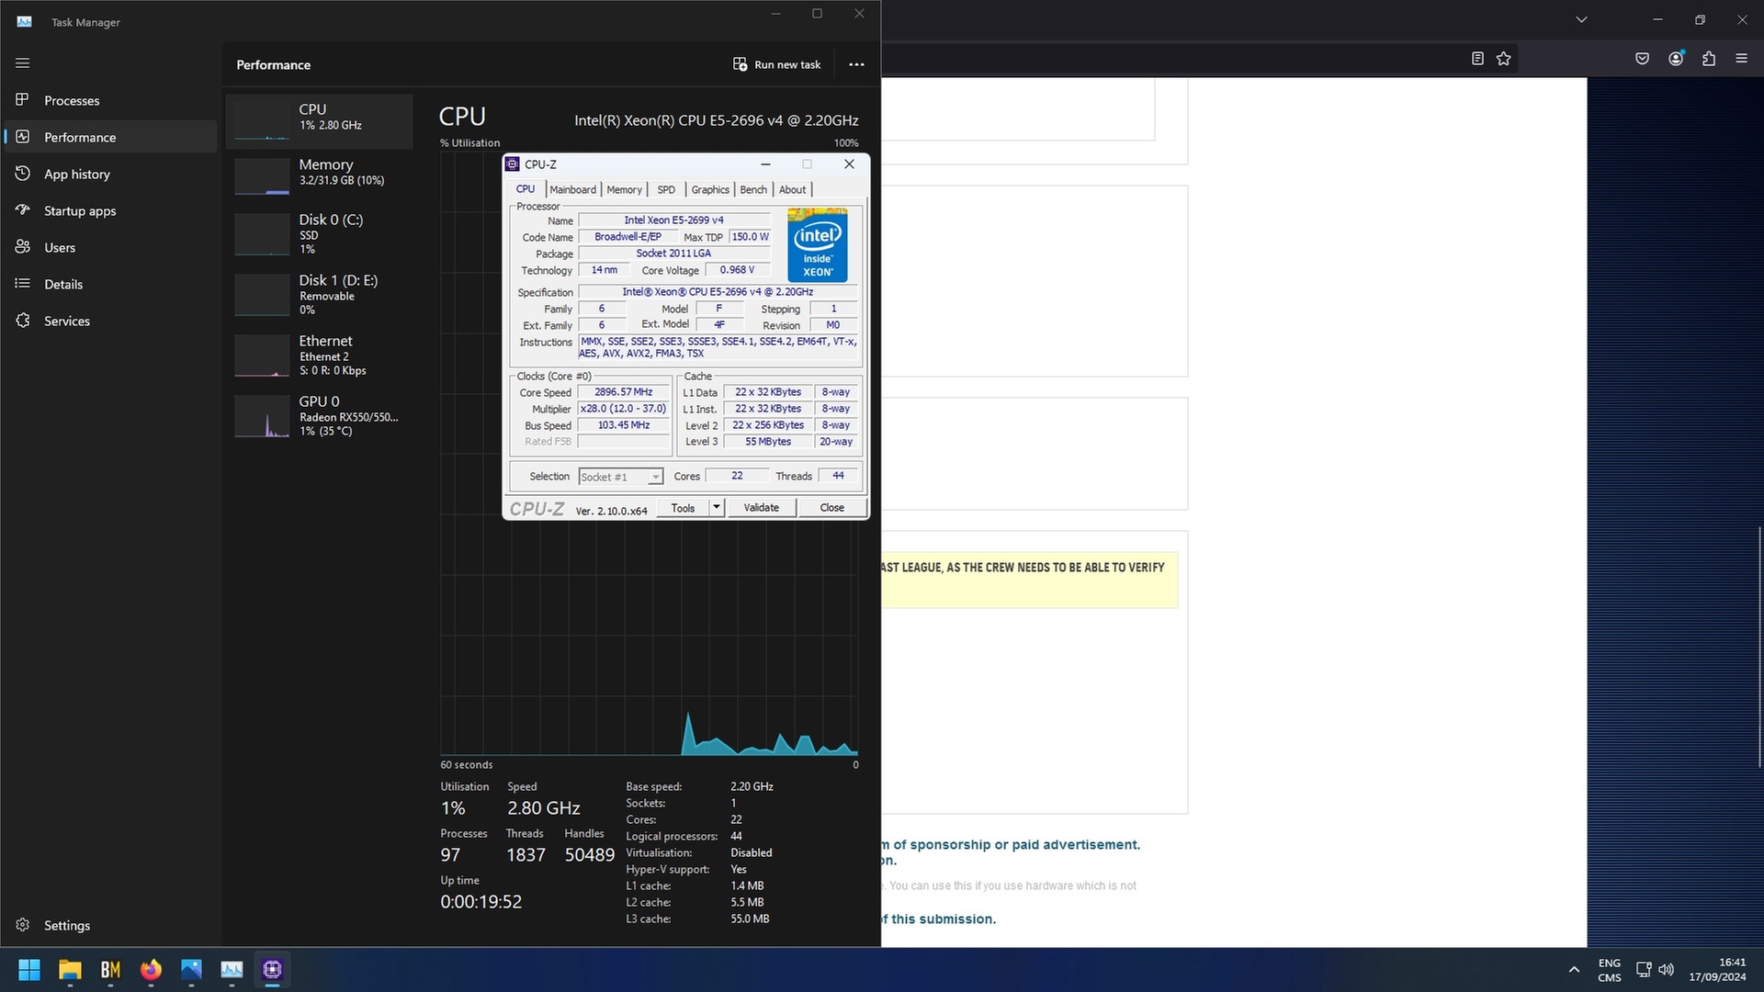
Task: Click the browser page vertical scrollbar
Action: tap(1759, 647)
